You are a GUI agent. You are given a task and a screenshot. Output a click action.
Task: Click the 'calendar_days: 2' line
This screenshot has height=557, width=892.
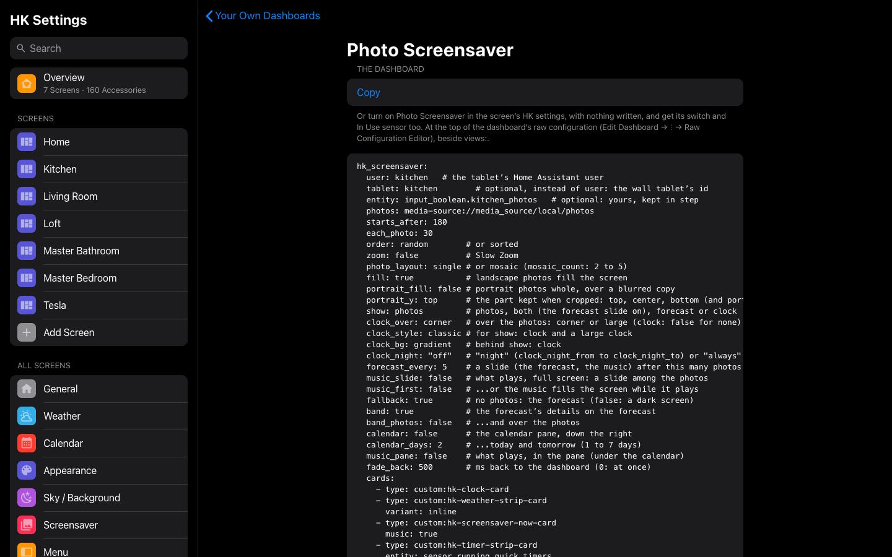pos(404,445)
